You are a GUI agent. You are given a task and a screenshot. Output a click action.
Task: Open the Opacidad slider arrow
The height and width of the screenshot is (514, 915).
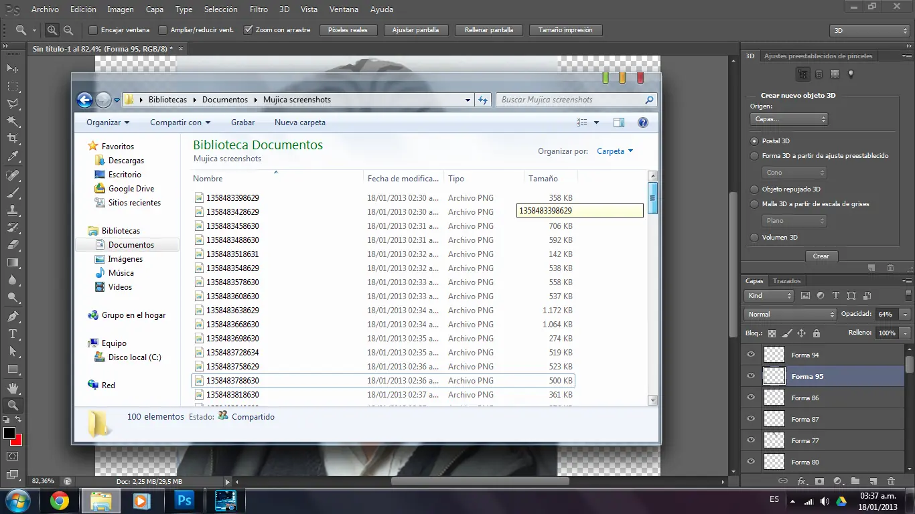906,315
